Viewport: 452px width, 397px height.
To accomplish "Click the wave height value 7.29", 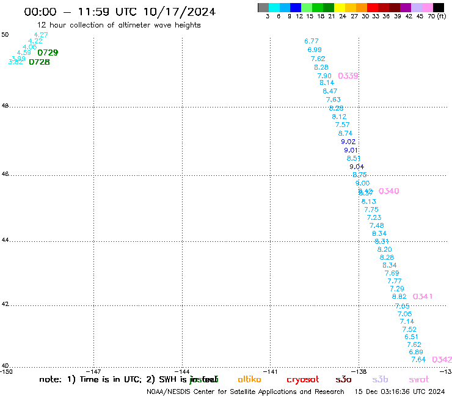I will click(397, 289).
